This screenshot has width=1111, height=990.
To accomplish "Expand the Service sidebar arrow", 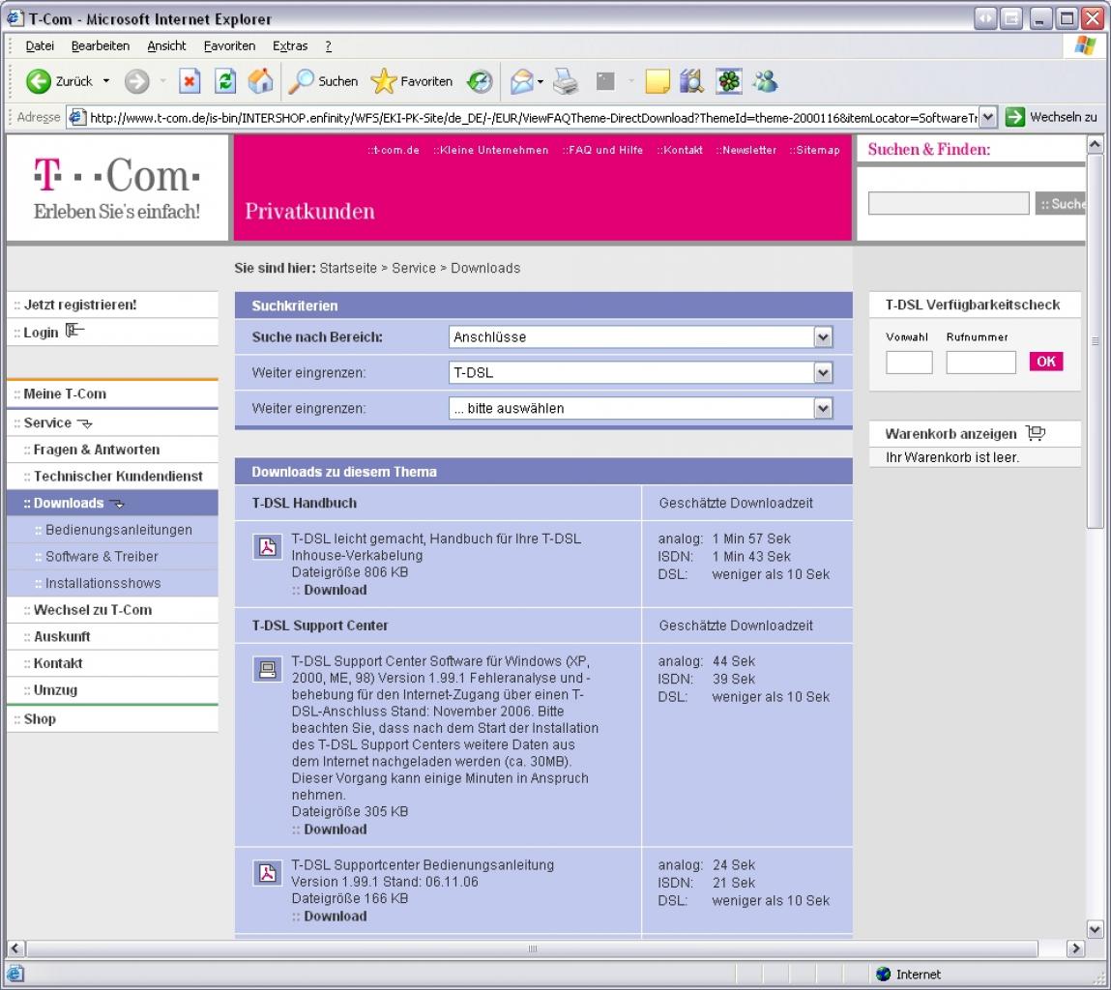I will point(84,423).
